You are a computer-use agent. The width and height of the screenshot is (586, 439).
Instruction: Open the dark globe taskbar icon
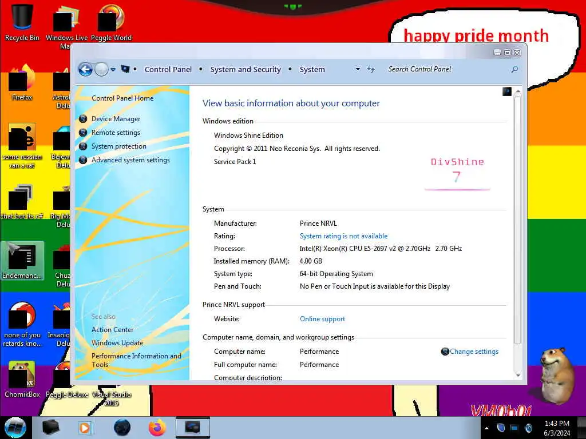(122, 428)
